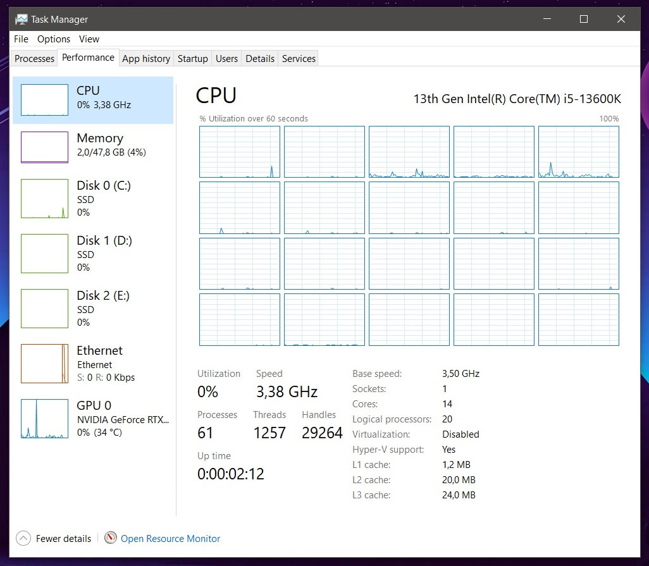The width and height of the screenshot is (649, 566).
Task: Click the L1 cache value 1,2 MB
Action: [456, 465]
